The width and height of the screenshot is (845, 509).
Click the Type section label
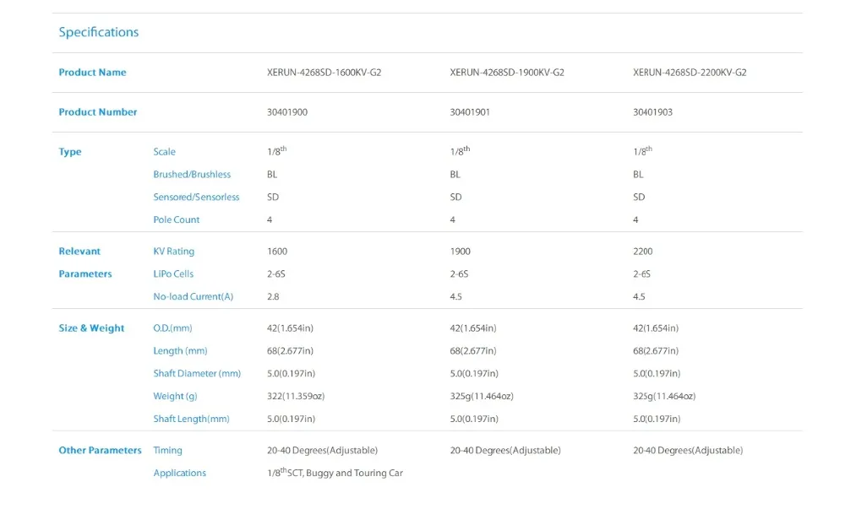[x=70, y=152]
